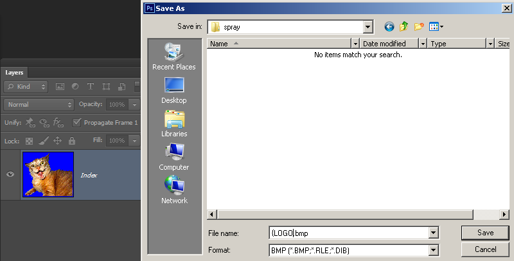Toggle Propagate Frame 1 checkbox
This screenshot has width=514, height=261.
[x=76, y=122]
